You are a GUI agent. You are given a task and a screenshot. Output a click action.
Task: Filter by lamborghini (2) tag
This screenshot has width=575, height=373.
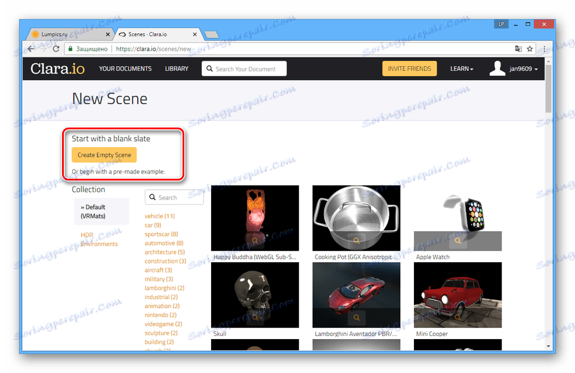164,288
